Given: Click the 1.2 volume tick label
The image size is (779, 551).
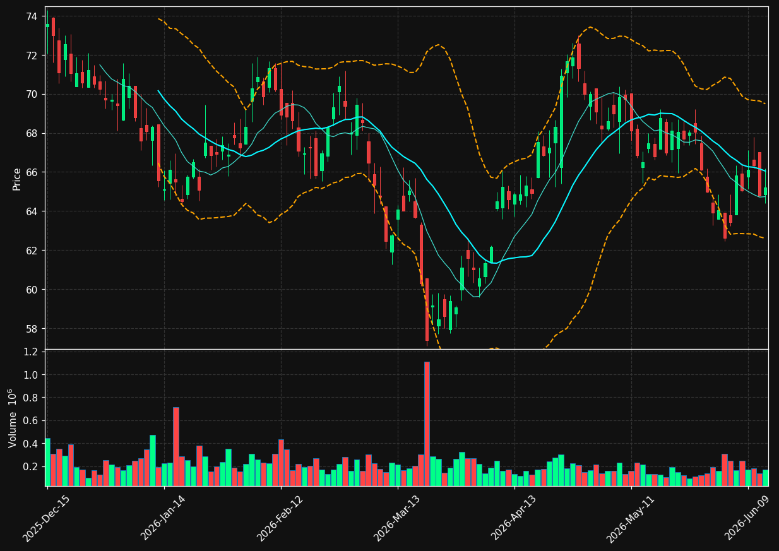Looking at the screenshot, I should click(x=30, y=352).
